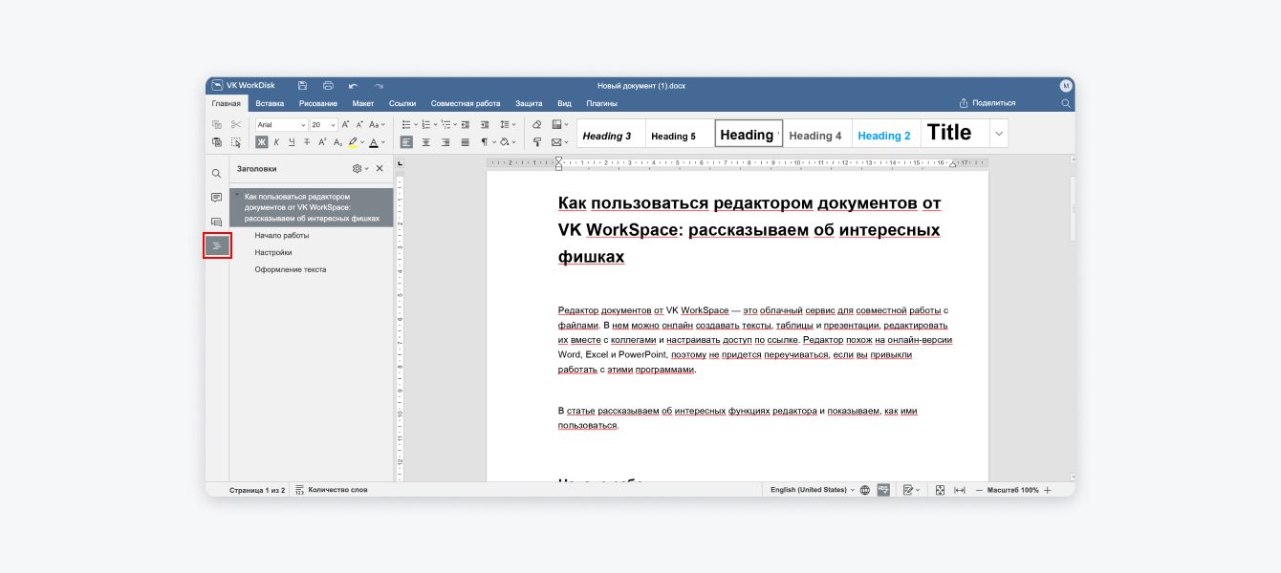Screen dimensions: 1281x573
Task: Toggle italic formatting (К)
Action: point(277,142)
